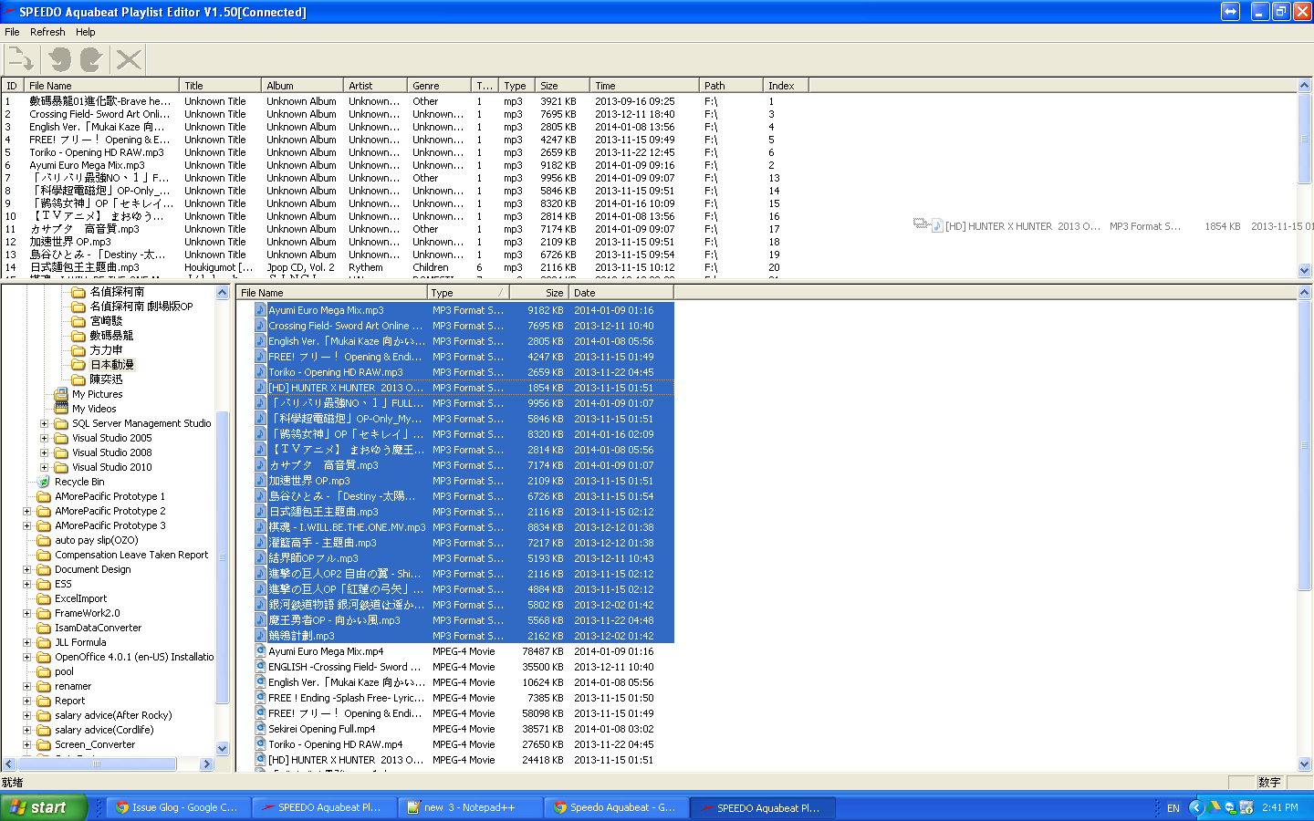
Task: Click the Google Drive tray icon
Action: point(1215,807)
